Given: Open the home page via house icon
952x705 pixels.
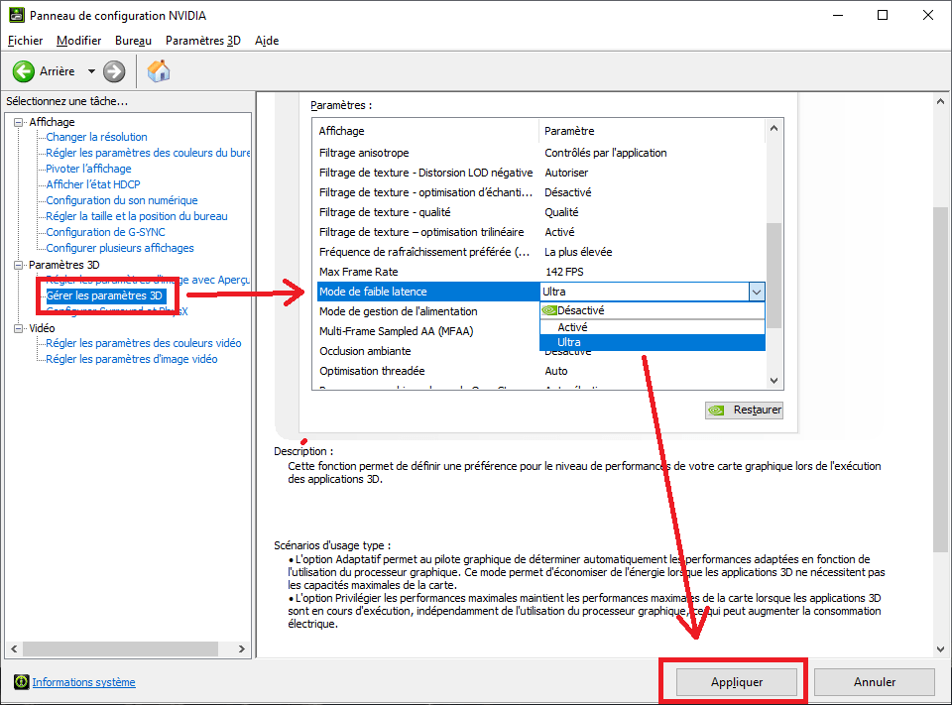Looking at the screenshot, I should coord(159,71).
